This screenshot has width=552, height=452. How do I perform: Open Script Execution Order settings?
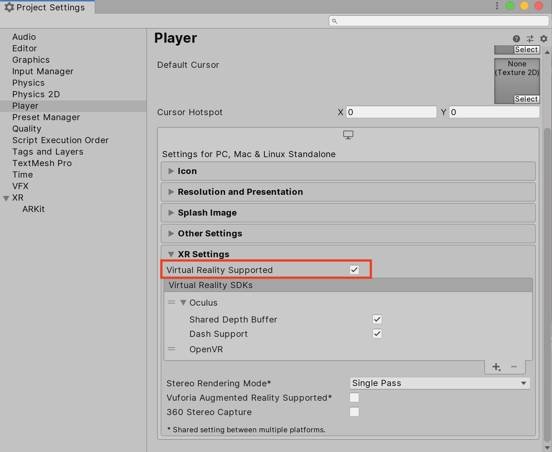(60, 140)
